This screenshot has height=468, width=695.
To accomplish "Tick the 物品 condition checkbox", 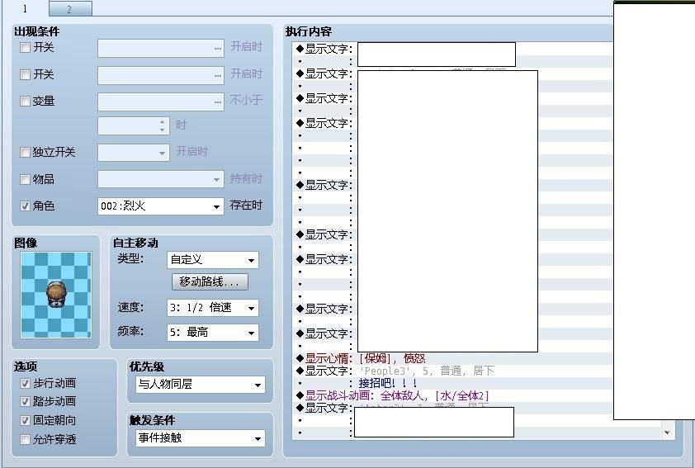I will (26, 179).
